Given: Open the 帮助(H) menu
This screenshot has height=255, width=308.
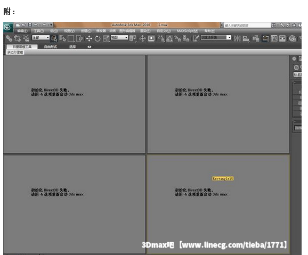Looking at the screenshot, I should click(x=210, y=31).
